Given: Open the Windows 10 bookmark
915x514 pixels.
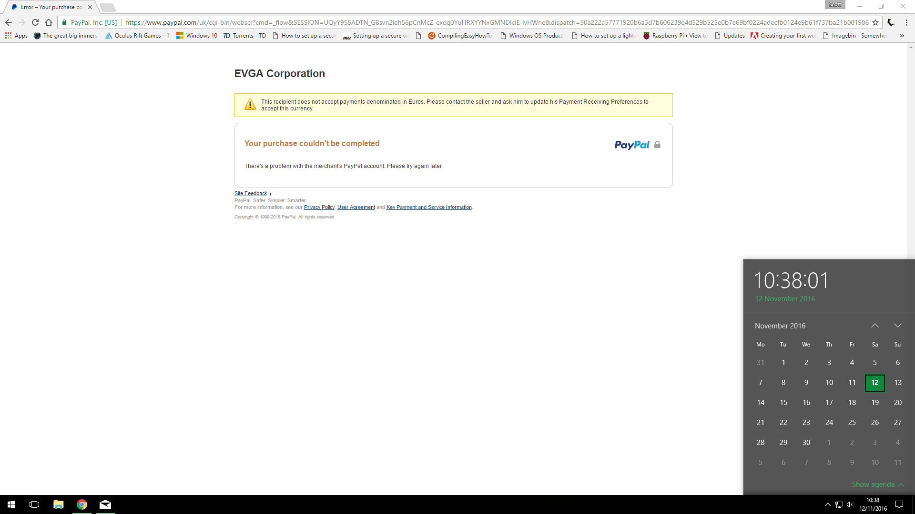Looking at the screenshot, I should [x=197, y=36].
